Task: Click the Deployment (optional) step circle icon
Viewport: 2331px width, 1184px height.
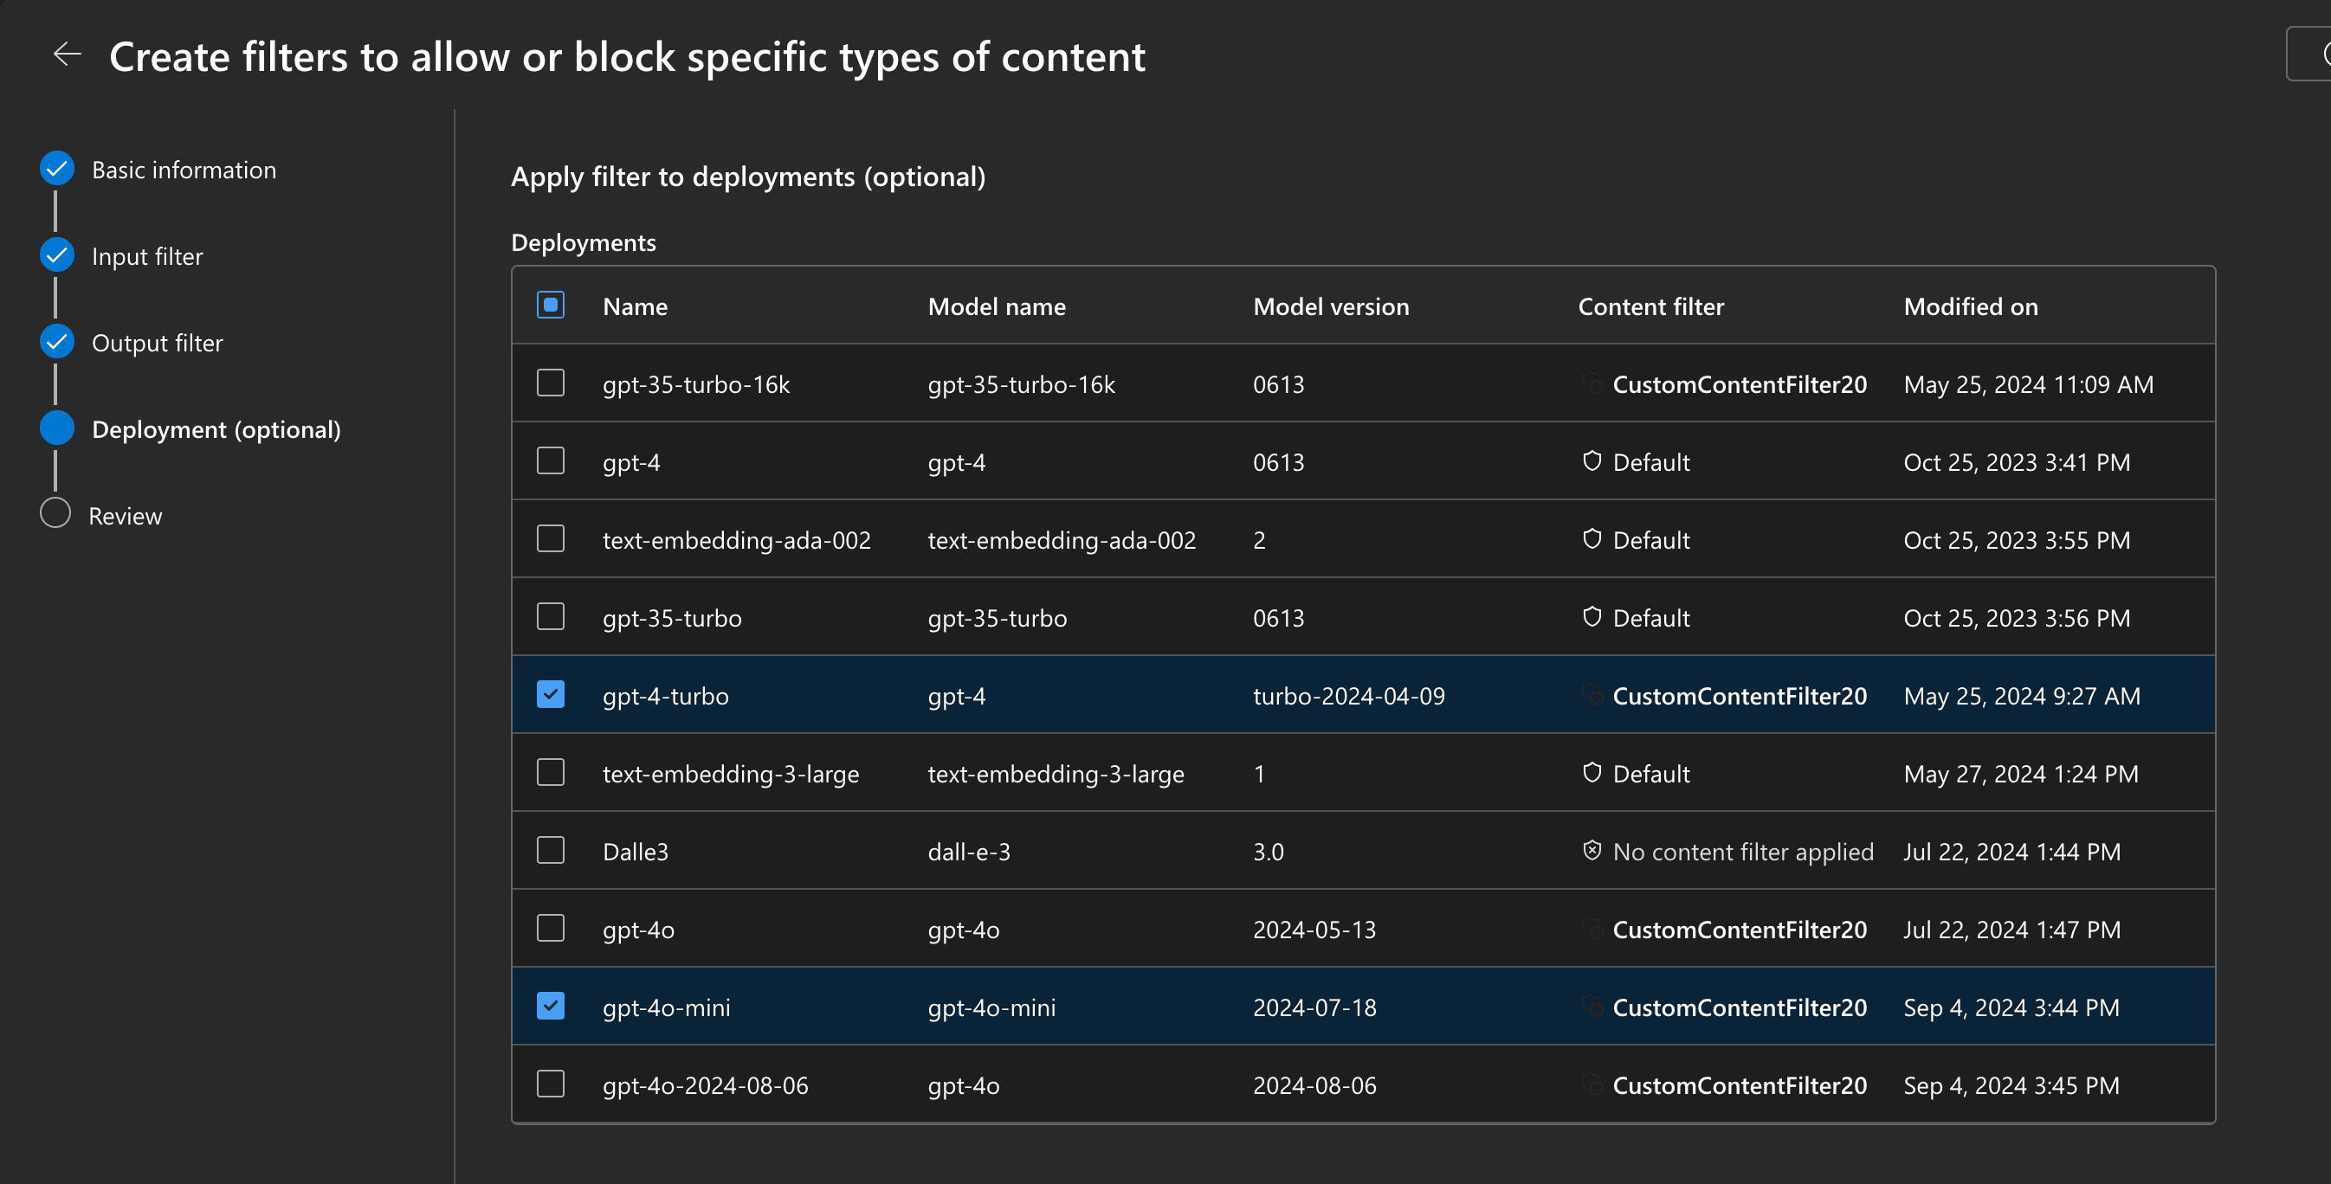Action: pos(56,428)
